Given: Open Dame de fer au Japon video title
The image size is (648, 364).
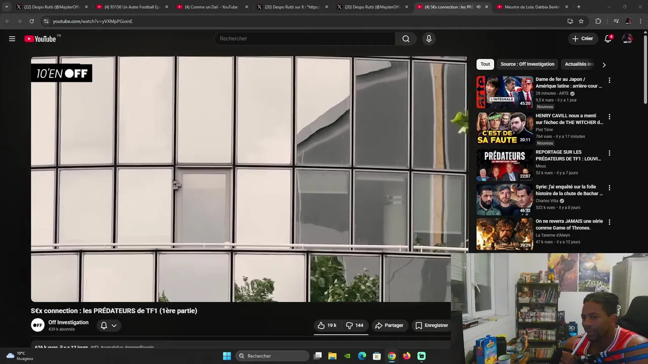Looking at the screenshot, I should (569, 82).
